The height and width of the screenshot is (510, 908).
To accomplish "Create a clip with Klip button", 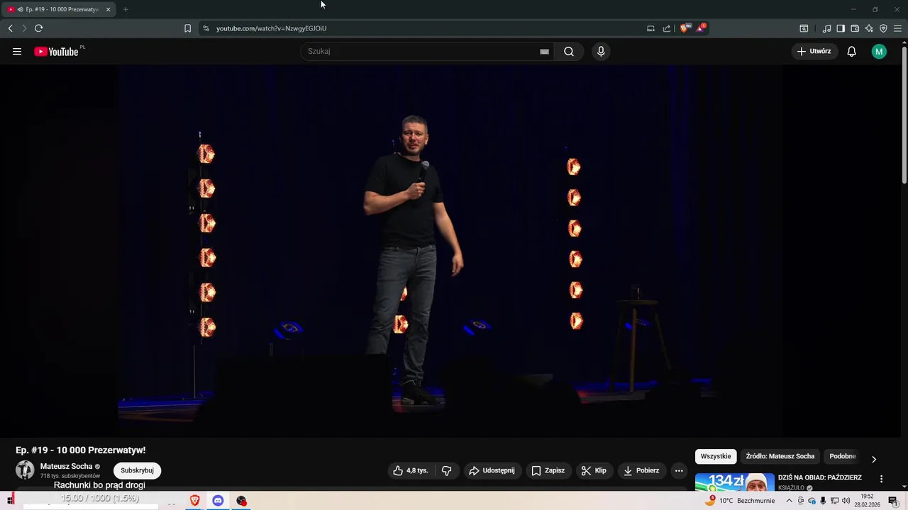I will click(x=594, y=470).
